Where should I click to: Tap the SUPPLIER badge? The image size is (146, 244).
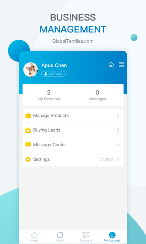(53, 74)
